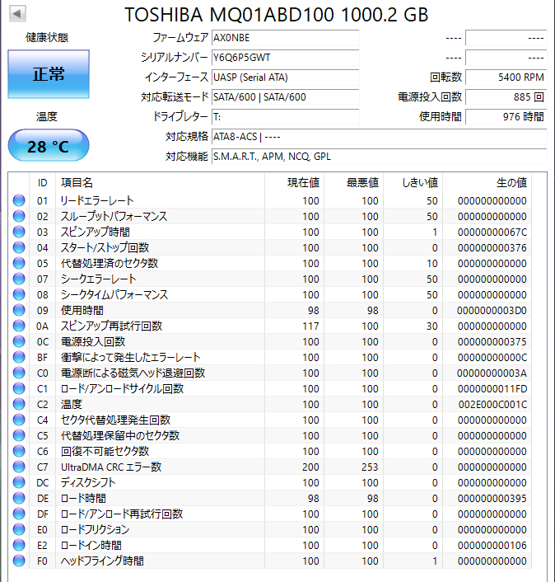Click the firmware field AX0NBE
Image resolution: width=555 pixels, height=582 pixels.
click(x=286, y=38)
